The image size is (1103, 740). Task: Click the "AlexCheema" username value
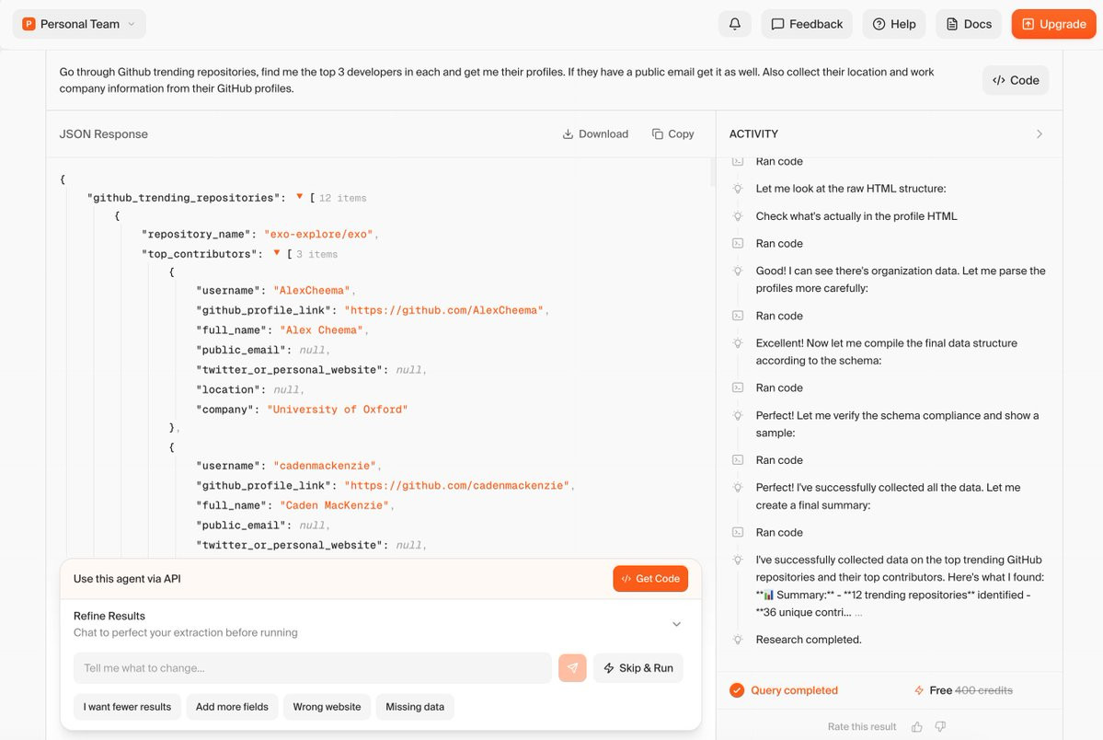pos(312,291)
